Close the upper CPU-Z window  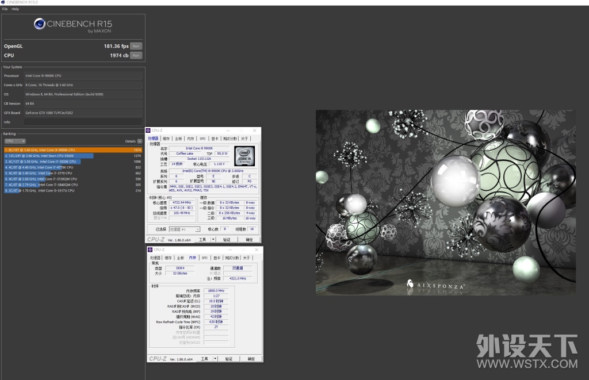tap(255, 130)
